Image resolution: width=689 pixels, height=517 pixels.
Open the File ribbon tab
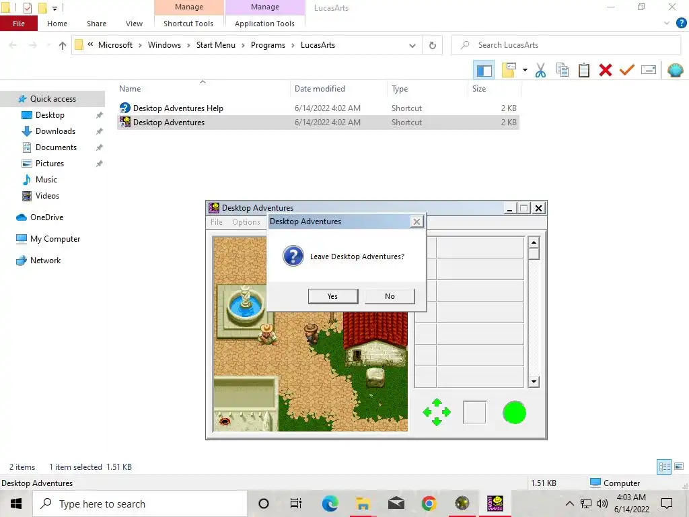click(19, 24)
